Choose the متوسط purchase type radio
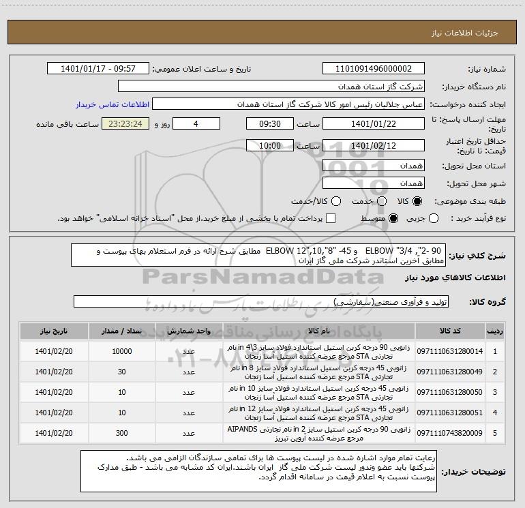 [x=393, y=218]
